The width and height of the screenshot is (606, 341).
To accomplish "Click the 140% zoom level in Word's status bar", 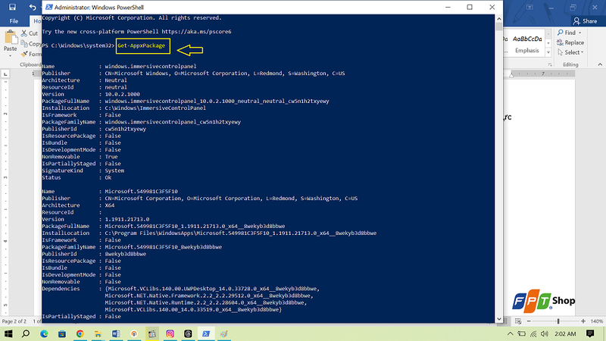I will tap(596, 321).
